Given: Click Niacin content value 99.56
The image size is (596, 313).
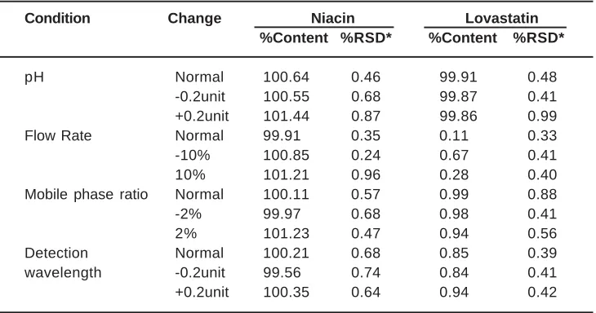Looking at the screenshot, I should tap(282, 273).
